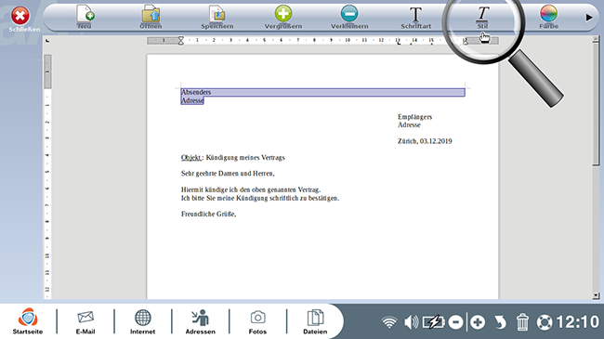
Task: Select the Stil italic T icon
Action: point(482,17)
